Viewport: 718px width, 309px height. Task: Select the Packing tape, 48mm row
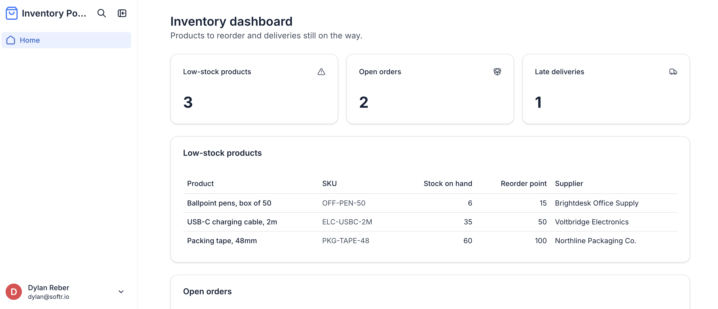pyautogui.click(x=430, y=241)
